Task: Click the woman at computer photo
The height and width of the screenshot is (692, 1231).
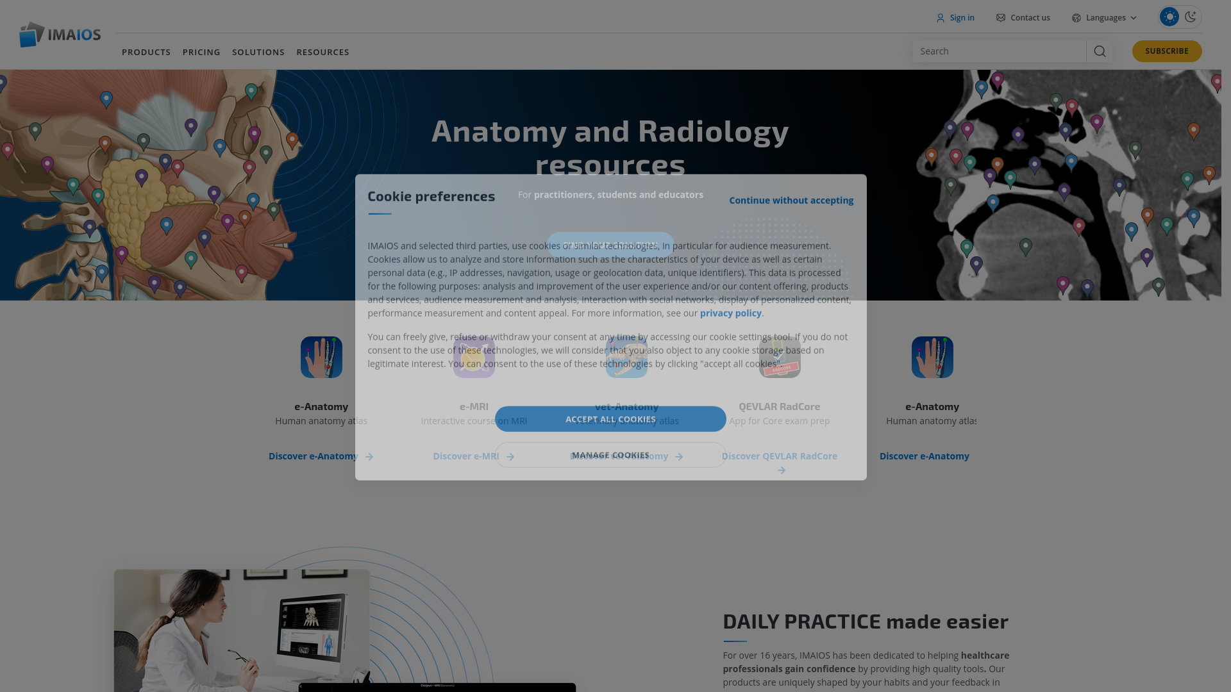Action: (x=242, y=630)
